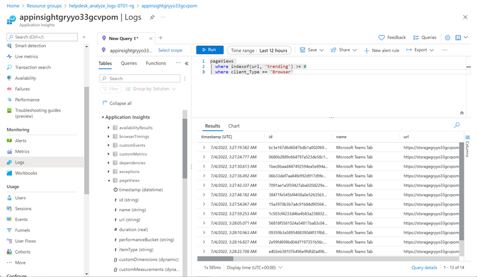Open Cohorts under Usage
This screenshot has height=277, width=477.
click(23, 252)
